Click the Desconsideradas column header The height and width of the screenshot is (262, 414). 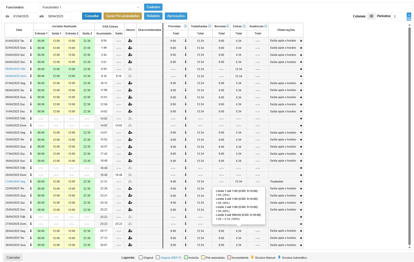(149, 30)
